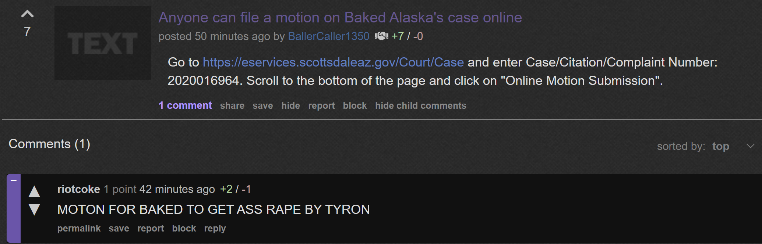This screenshot has height=244, width=762.
Task: Upvote the Baked Alaska motion post
Action: coord(27,14)
